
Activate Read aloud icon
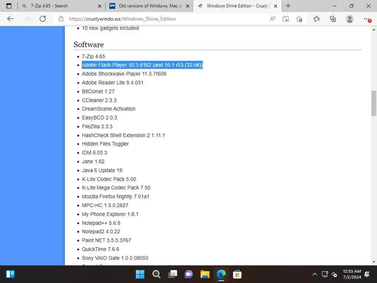[x=272, y=19]
